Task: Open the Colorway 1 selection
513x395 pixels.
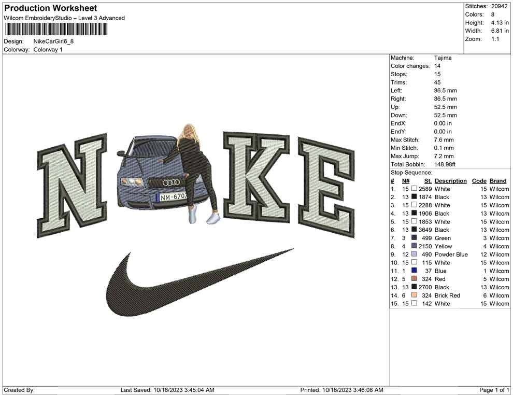Action: coord(47,50)
